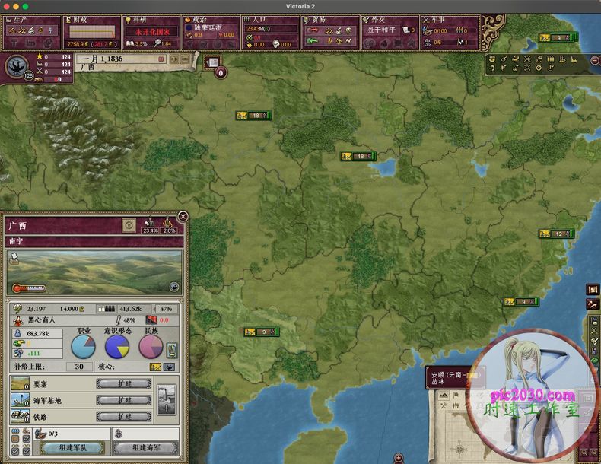The image size is (601, 464).
Task: Select the dotted-square map mode icon
Action: [527, 68]
